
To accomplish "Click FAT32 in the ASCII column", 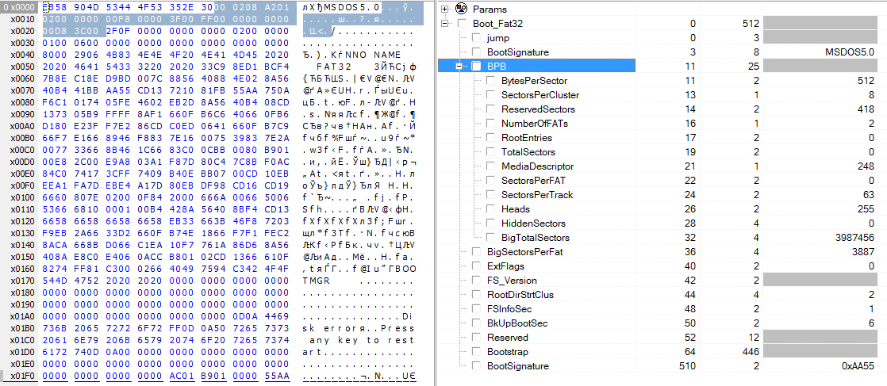I will tap(334, 66).
